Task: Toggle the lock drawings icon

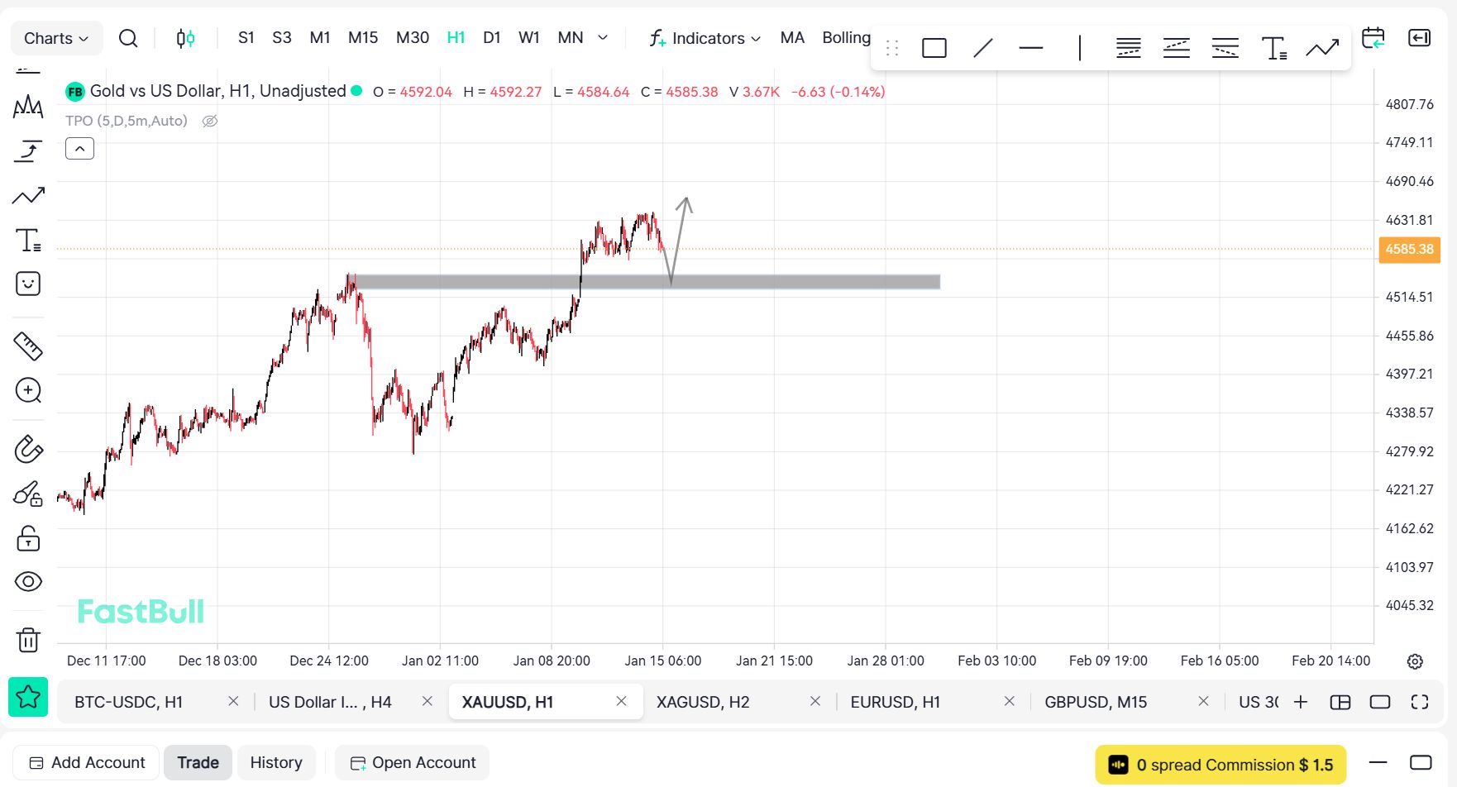Action: [x=28, y=539]
